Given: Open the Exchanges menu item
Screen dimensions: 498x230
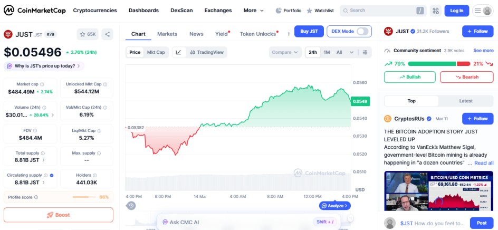Looking at the screenshot, I should point(218,11).
